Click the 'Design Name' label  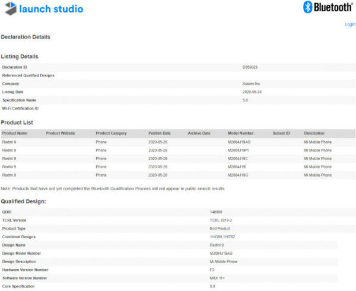click(14, 245)
